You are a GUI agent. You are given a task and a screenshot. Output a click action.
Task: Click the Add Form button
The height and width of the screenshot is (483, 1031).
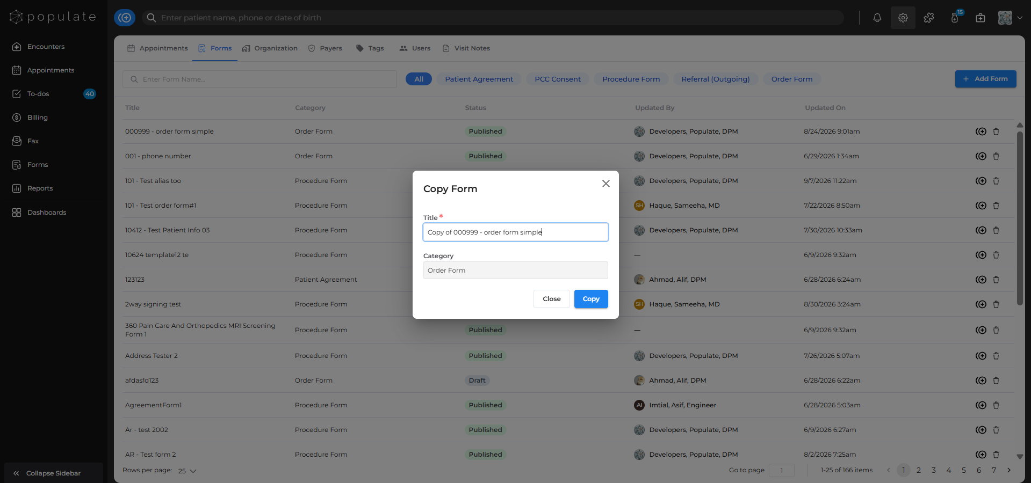985,79
